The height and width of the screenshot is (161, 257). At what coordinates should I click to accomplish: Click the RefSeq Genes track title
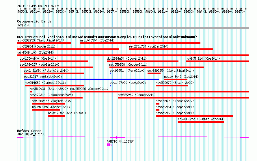point(29,131)
